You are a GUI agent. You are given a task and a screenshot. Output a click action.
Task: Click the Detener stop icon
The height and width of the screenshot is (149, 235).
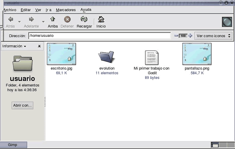click(x=67, y=19)
